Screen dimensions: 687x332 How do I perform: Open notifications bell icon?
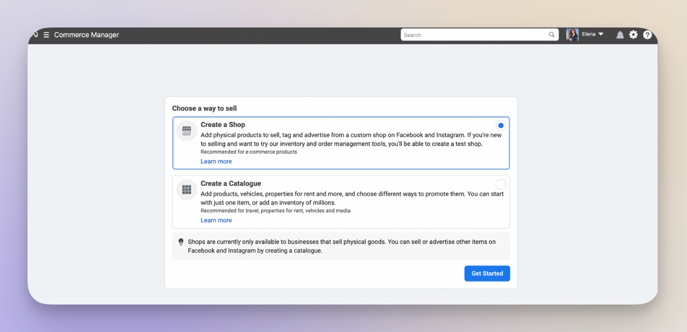click(620, 35)
